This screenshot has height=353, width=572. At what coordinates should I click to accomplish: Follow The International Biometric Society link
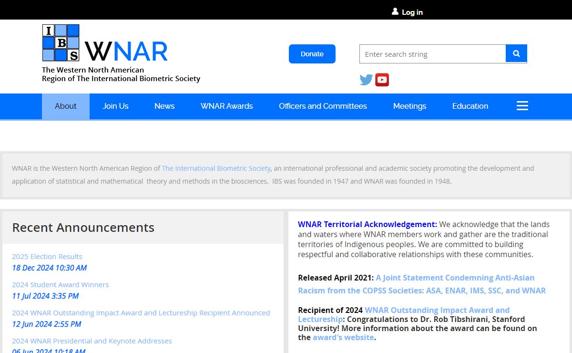tap(216, 168)
